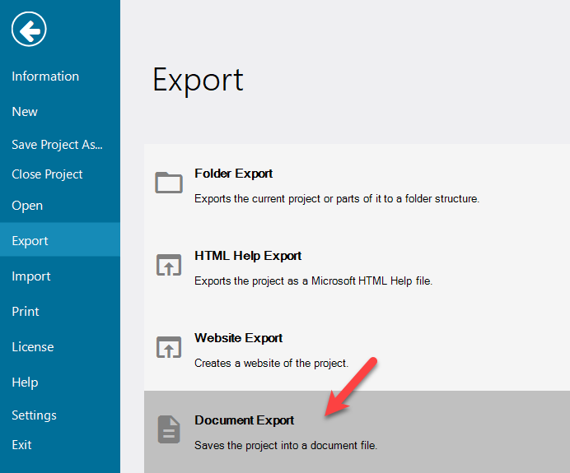Click Close Project in the sidebar
This screenshot has width=570, height=473.
[47, 174]
